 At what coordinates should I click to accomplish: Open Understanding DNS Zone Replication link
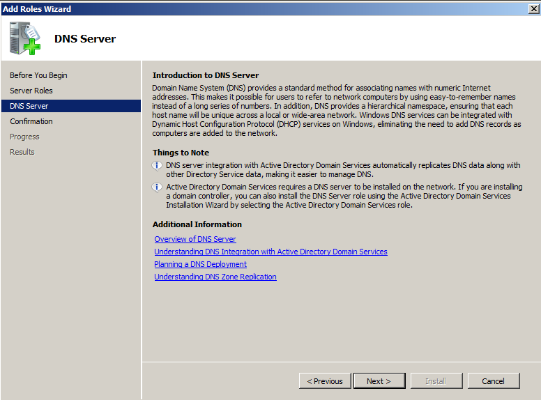(x=215, y=277)
